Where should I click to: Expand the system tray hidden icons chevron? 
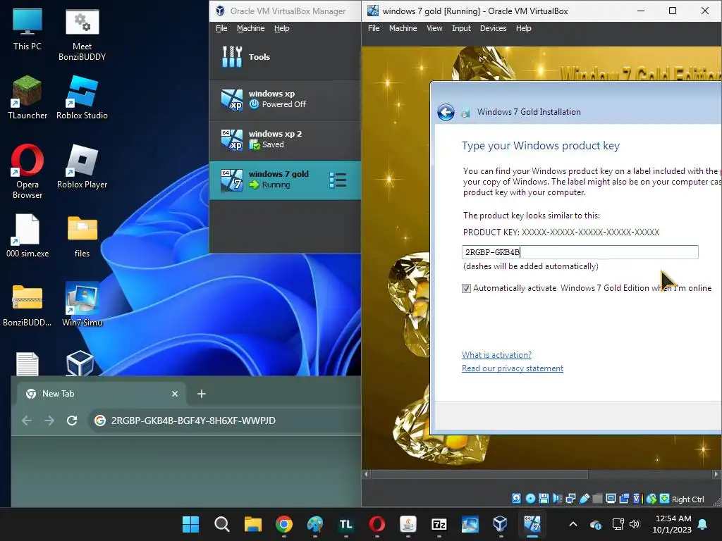[573, 524]
